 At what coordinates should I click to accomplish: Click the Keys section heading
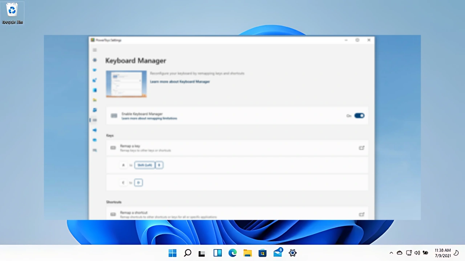110,135
